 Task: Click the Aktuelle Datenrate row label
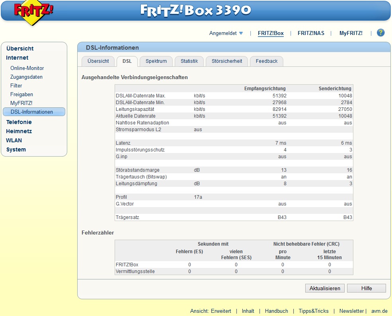coord(135,116)
